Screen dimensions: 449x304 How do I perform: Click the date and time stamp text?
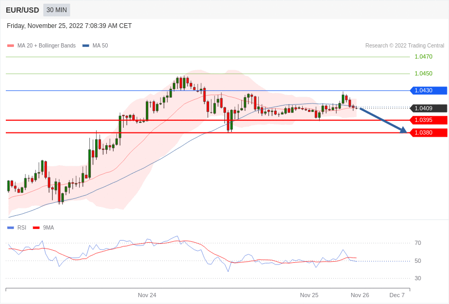69,26
